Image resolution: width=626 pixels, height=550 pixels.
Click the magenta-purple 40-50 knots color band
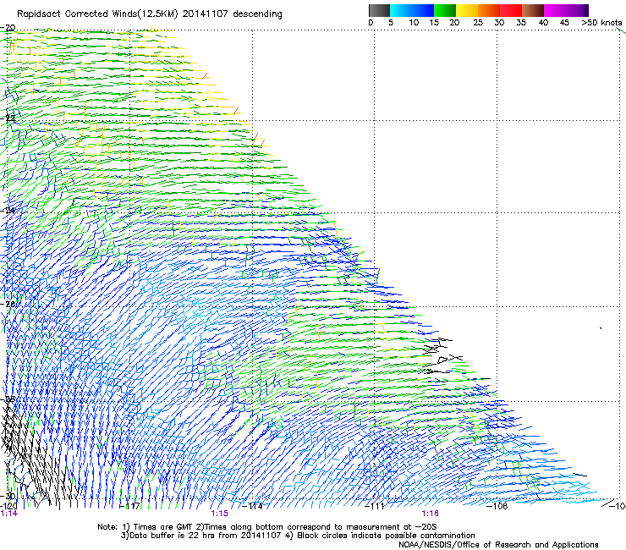[566, 10]
